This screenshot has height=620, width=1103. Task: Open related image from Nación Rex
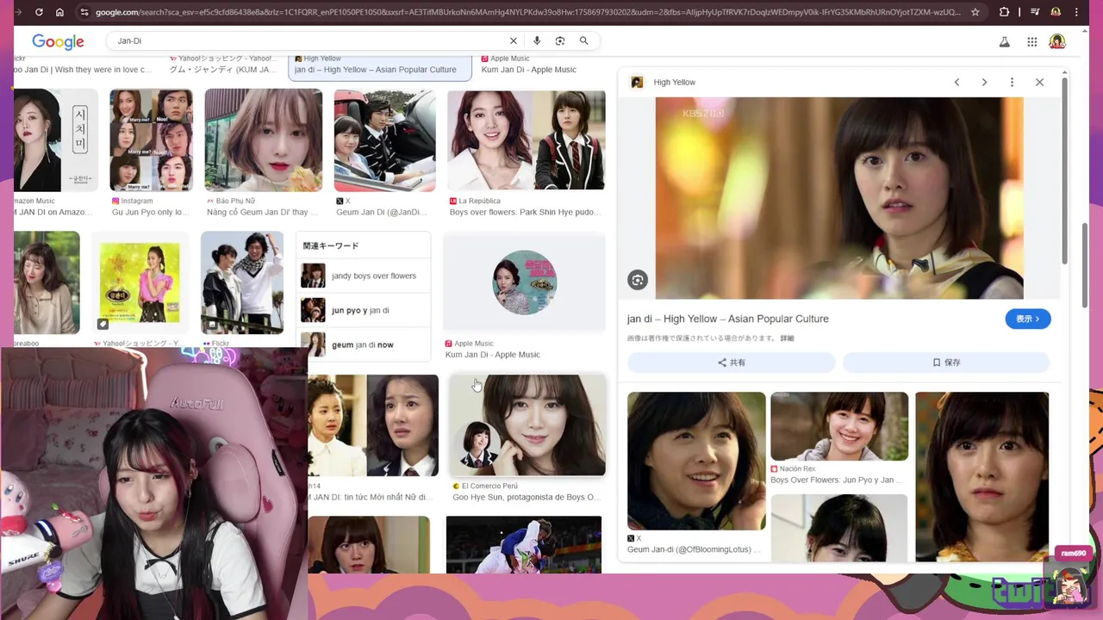tap(839, 426)
